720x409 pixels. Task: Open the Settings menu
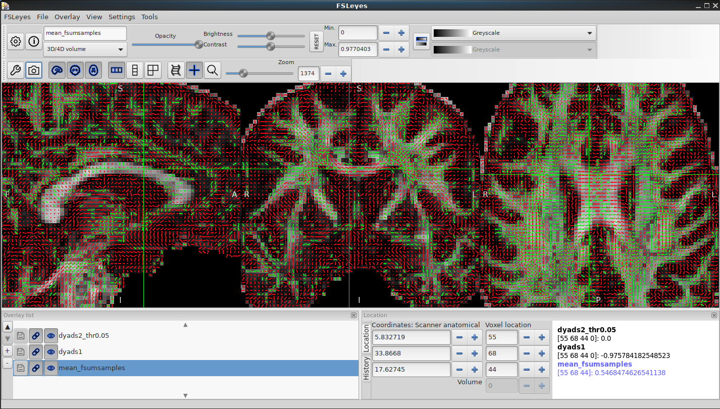[x=122, y=17]
